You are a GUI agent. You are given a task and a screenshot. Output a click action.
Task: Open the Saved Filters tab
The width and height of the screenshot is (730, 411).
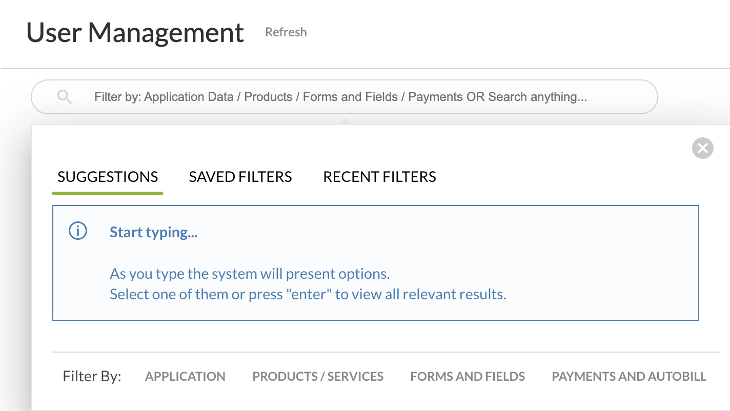pos(240,177)
